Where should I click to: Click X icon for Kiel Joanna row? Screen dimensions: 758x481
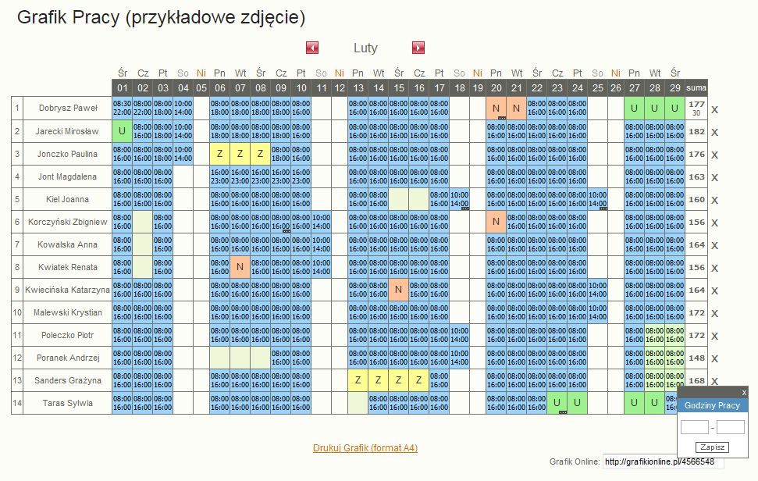713,199
